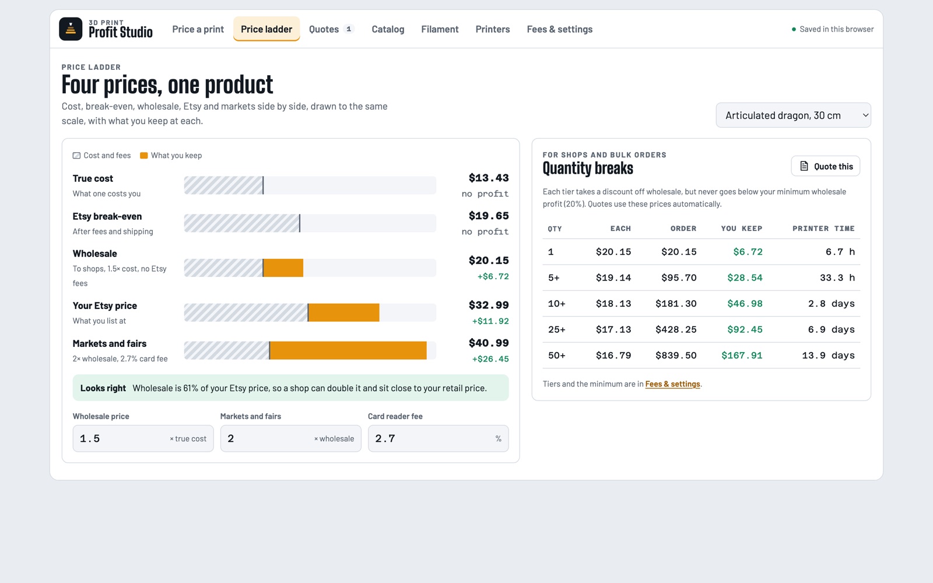This screenshot has width=933, height=583.
Task: Switch to the Filament tab
Action: click(440, 29)
